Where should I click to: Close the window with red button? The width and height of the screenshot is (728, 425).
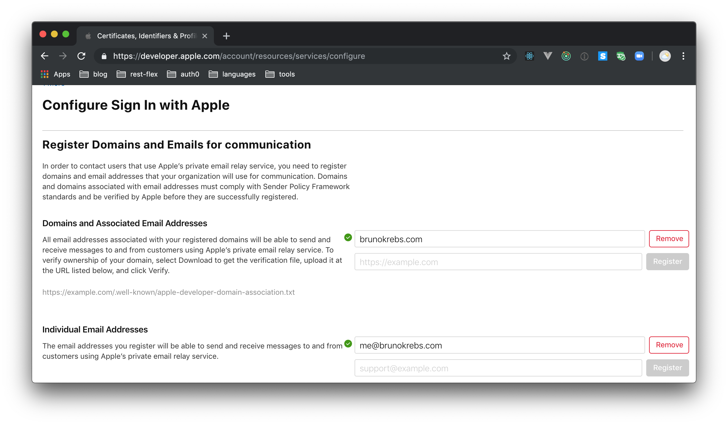[x=43, y=34]
